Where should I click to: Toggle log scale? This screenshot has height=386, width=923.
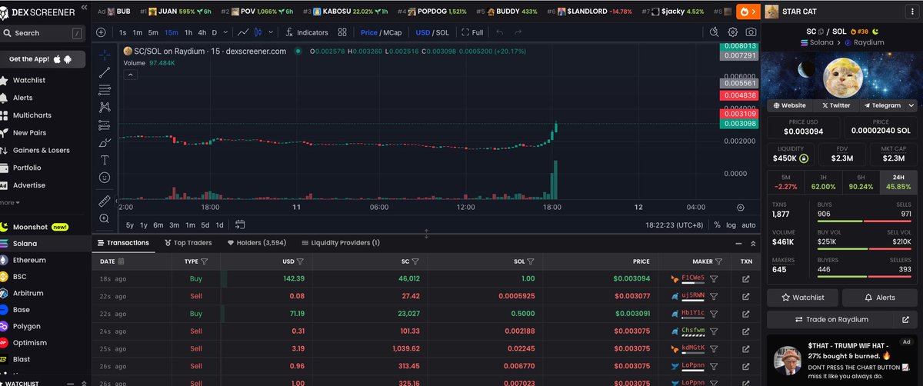[731, 225]
